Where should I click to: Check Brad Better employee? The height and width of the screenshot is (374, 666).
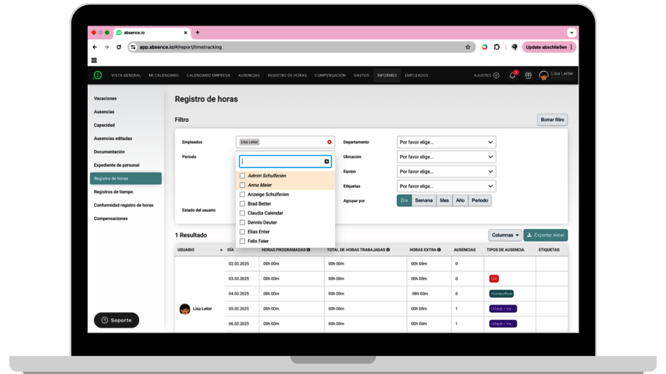(x=242, y=203)
